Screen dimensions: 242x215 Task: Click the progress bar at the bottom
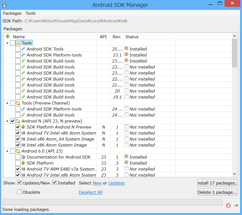[x=112, y=202]
